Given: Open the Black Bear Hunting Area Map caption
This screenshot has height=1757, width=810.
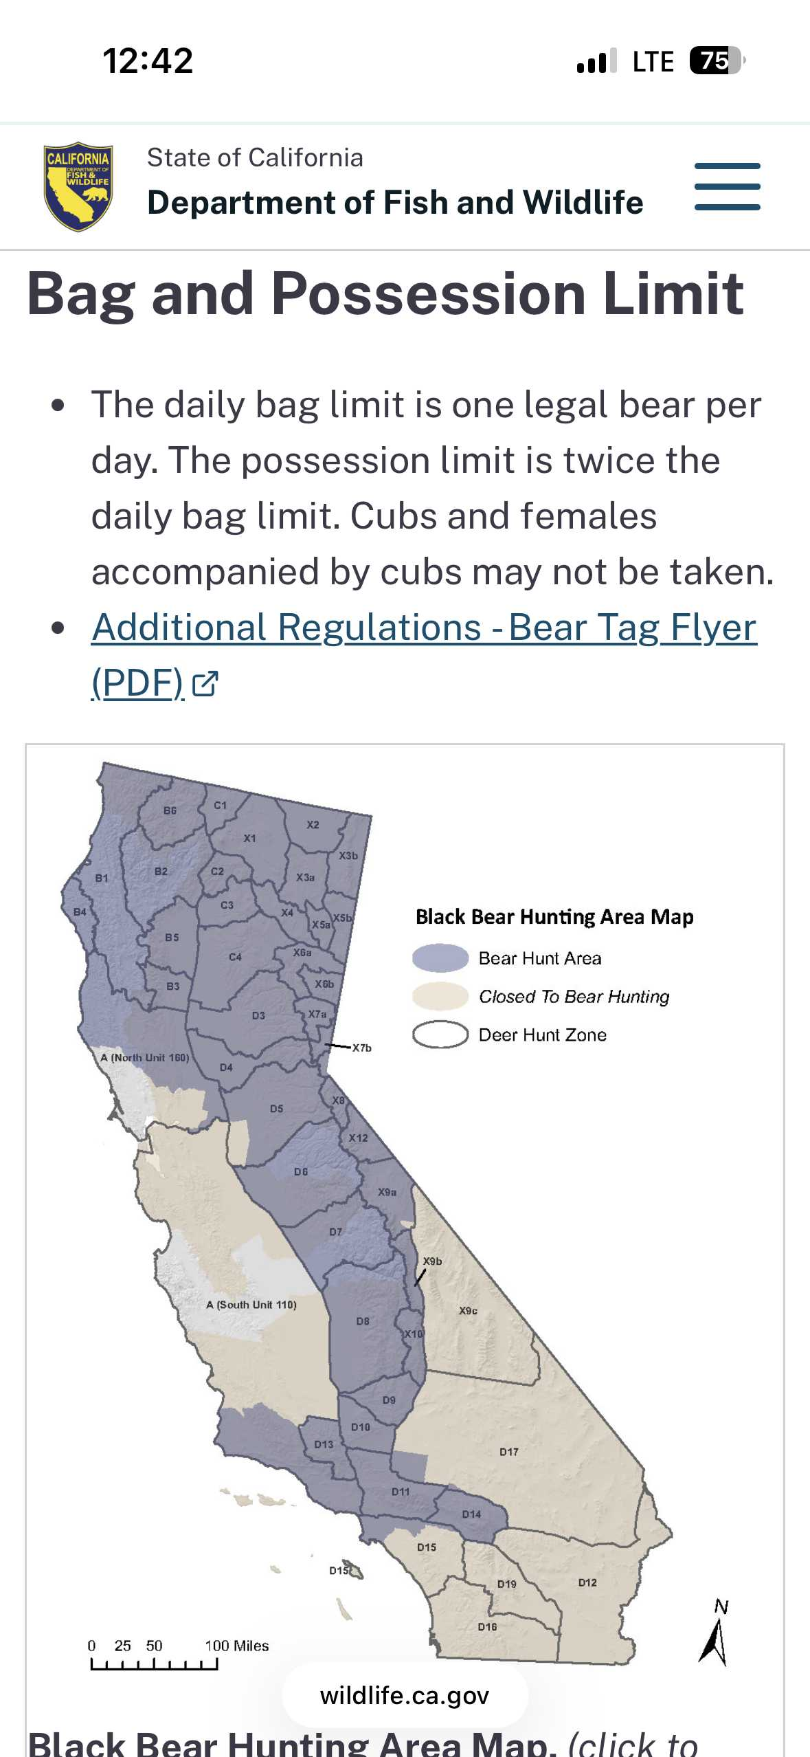Looking at the screenshot, I should point(363,1743).
